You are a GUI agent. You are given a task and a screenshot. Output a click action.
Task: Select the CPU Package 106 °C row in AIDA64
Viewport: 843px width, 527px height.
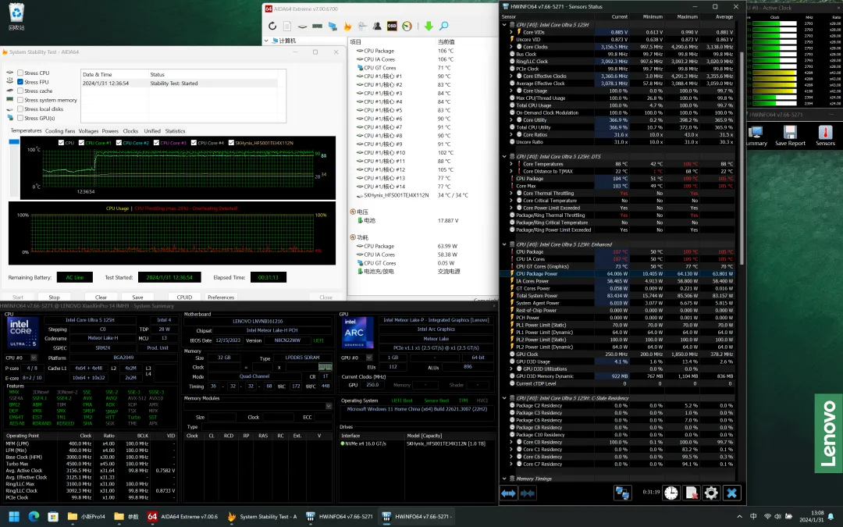422,51
